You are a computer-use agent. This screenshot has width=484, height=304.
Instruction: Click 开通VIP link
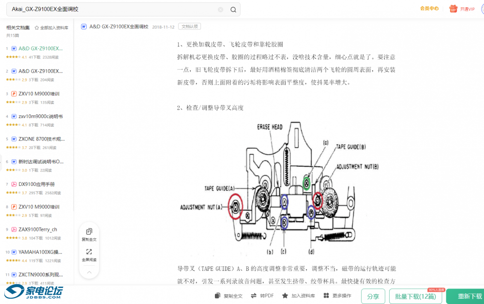pos(467,9)
